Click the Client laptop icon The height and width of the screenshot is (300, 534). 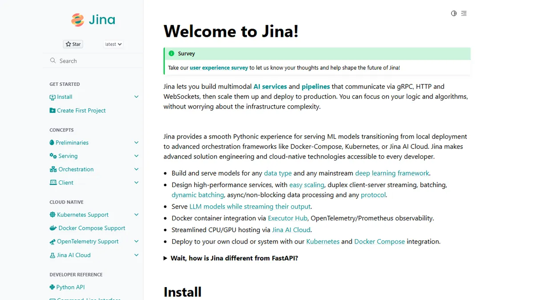[x=53, y=183]
